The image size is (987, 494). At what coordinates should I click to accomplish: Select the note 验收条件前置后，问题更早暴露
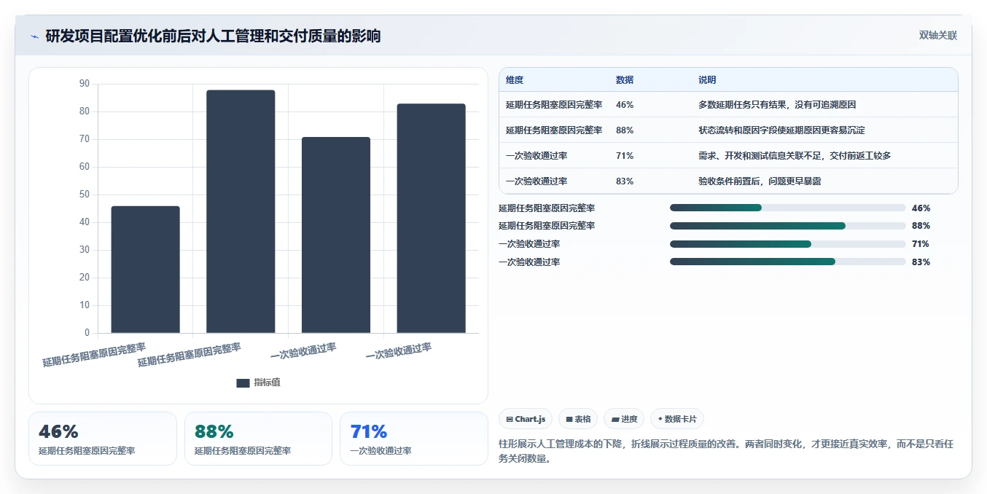click(x=760, y=181)
